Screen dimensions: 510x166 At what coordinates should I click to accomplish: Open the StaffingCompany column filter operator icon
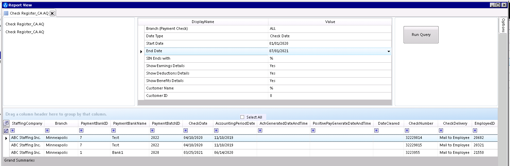(x=13, y=130)
